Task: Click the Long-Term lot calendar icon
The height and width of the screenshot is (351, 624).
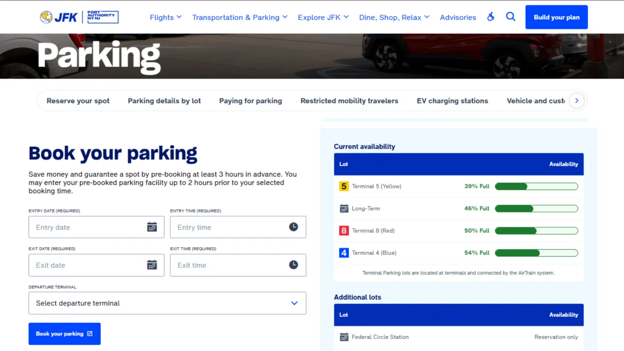Action: pos(344,209)
